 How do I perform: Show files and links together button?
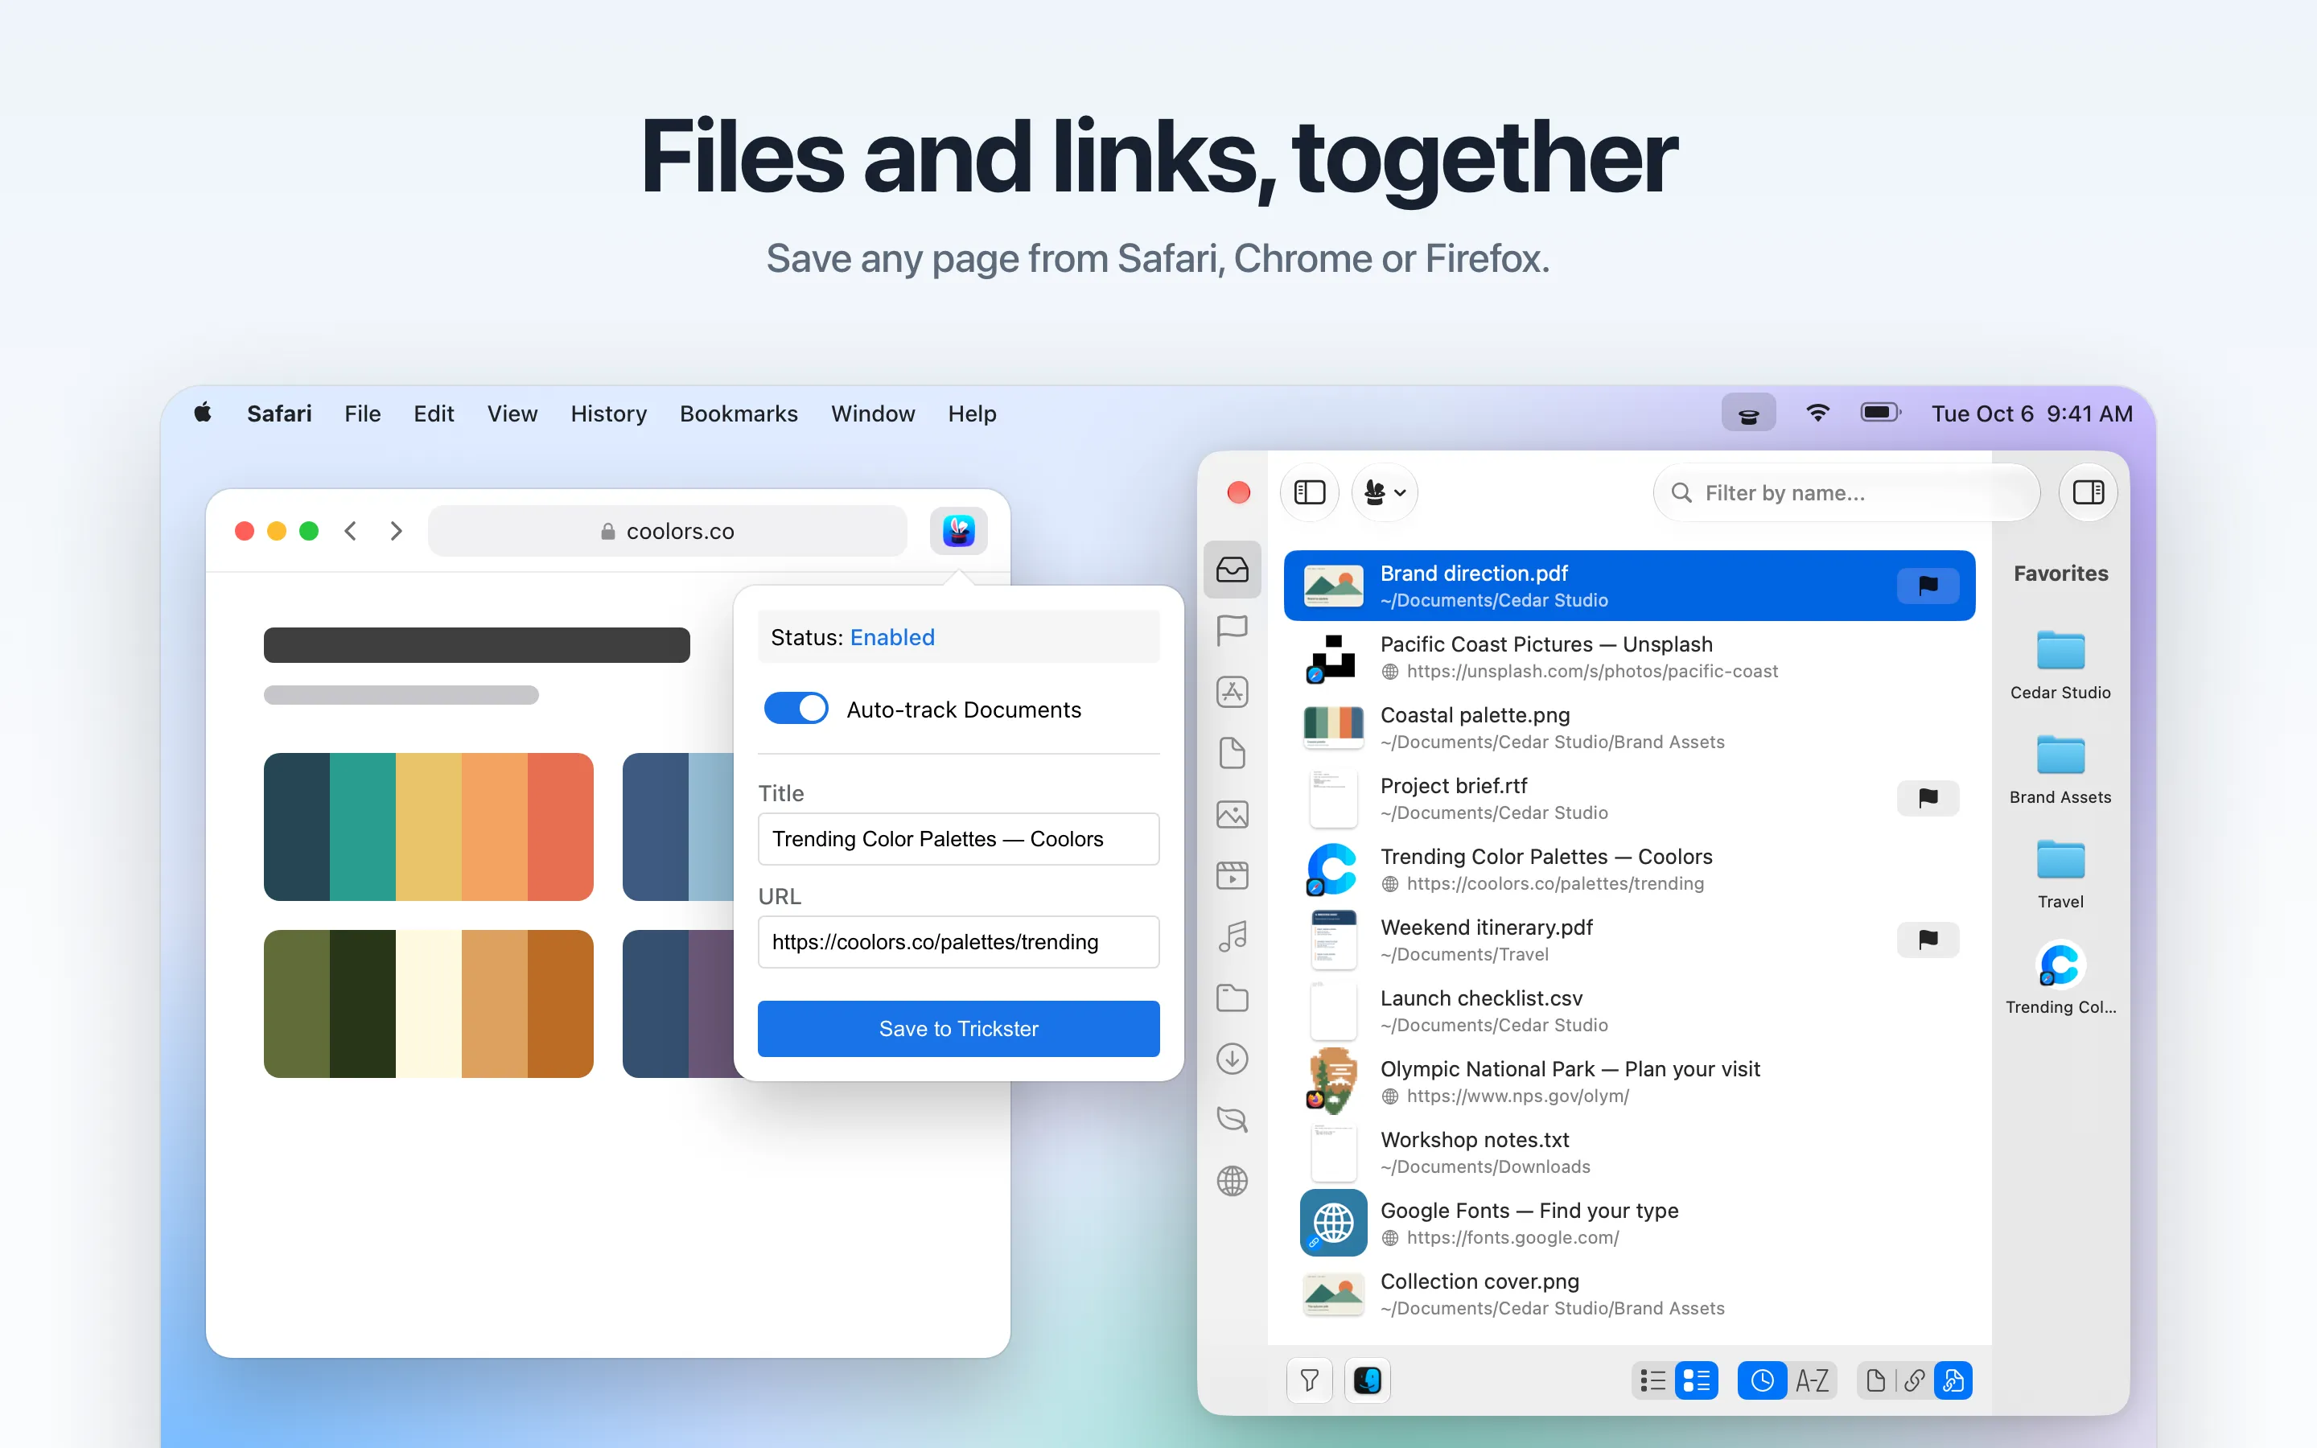[1953, 1380]
